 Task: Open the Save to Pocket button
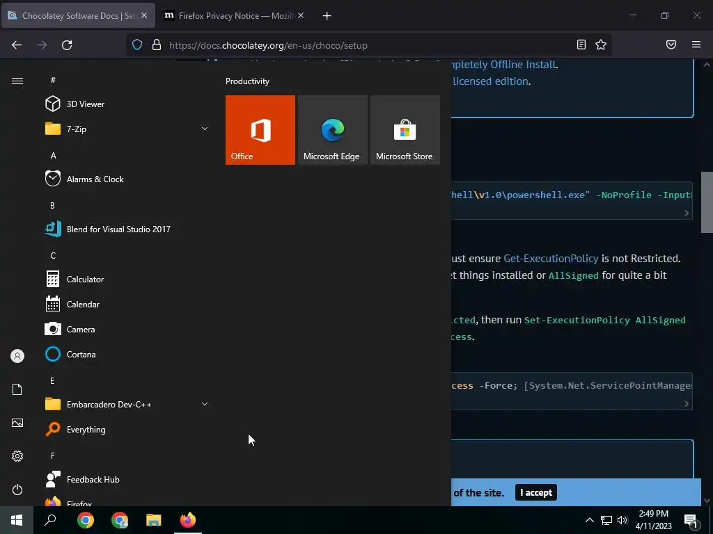(671, 44)
